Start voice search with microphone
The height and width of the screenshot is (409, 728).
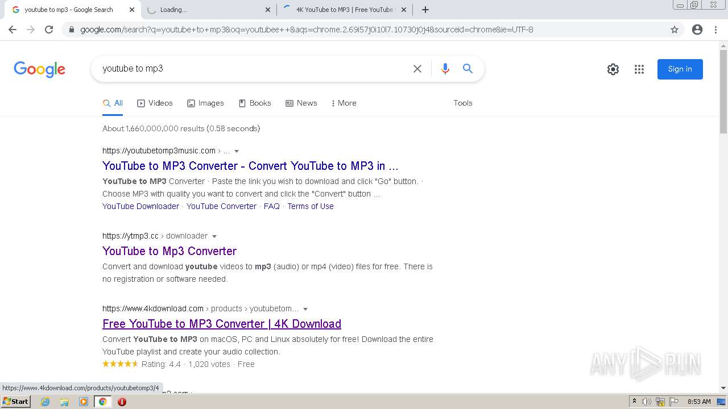coord(445,69)
